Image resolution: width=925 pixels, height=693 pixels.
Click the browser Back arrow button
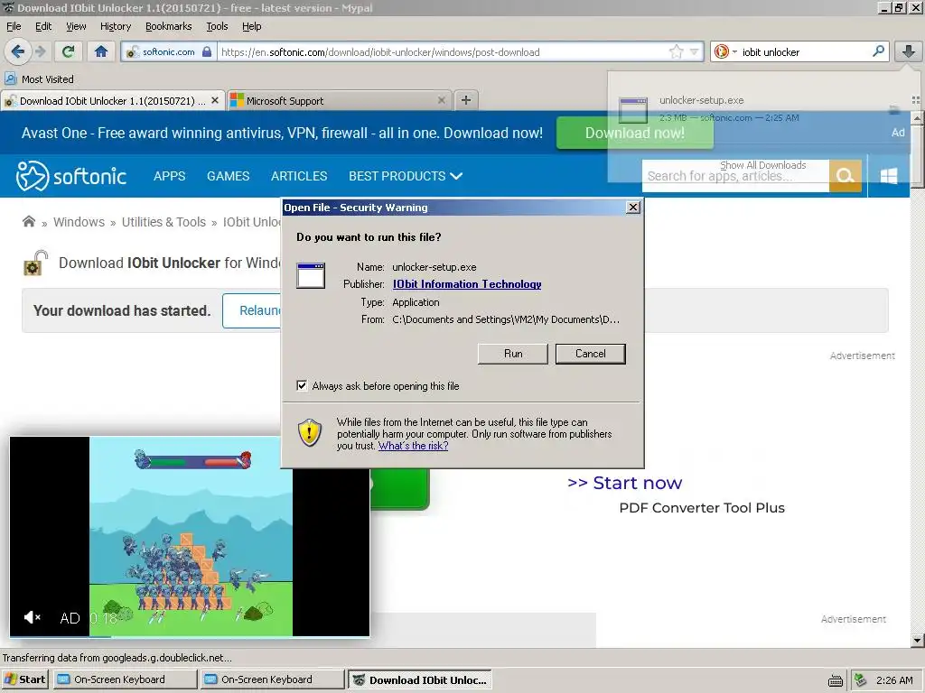pyautogui.click(x=18, y=51)
